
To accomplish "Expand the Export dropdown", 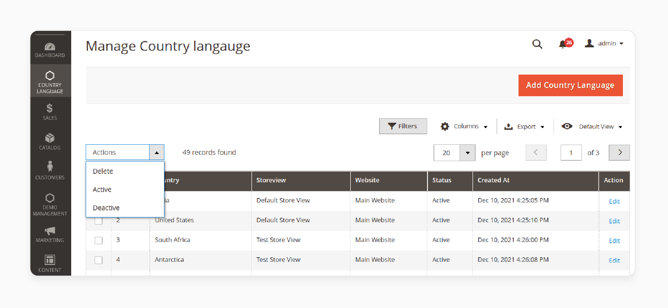I will point(542,127).
